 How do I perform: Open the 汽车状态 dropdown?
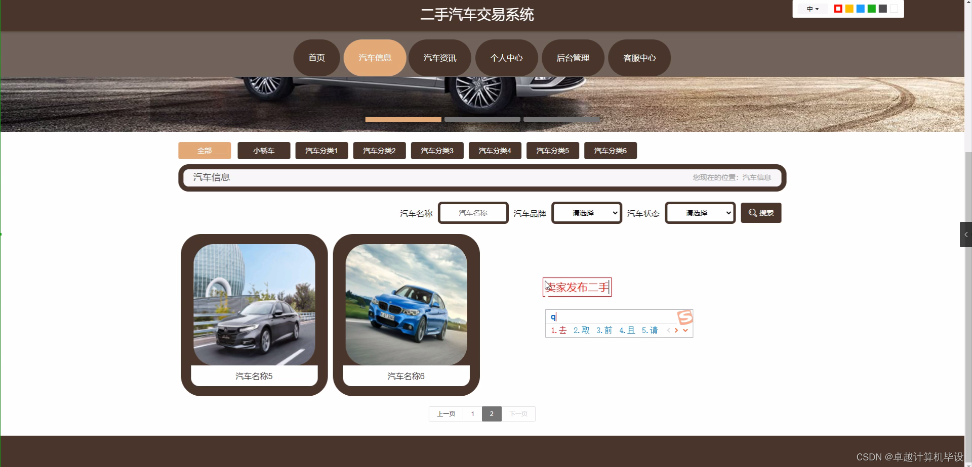coord(700,213)
